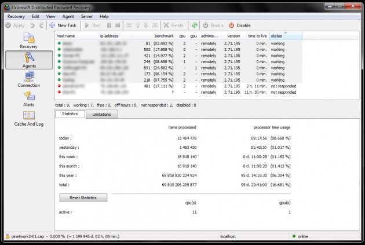The height and width of the screenshot is (245, 365).
Task: Select the not responded agent, benchmark 481
Action: pyautogui.click(x=178, y=86)
